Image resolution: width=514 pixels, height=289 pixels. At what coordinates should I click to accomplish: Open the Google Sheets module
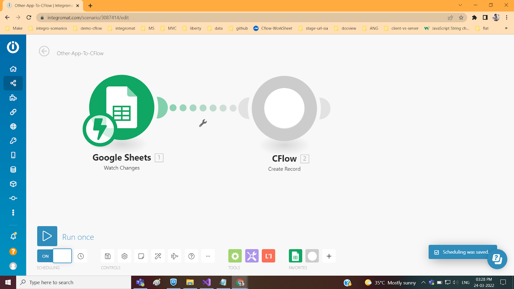coord(122,107)
